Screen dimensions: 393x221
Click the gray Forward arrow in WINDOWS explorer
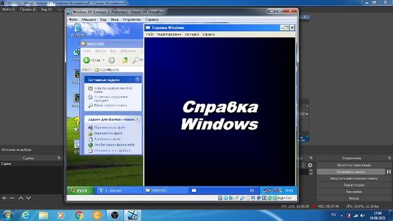coord(112,60)
